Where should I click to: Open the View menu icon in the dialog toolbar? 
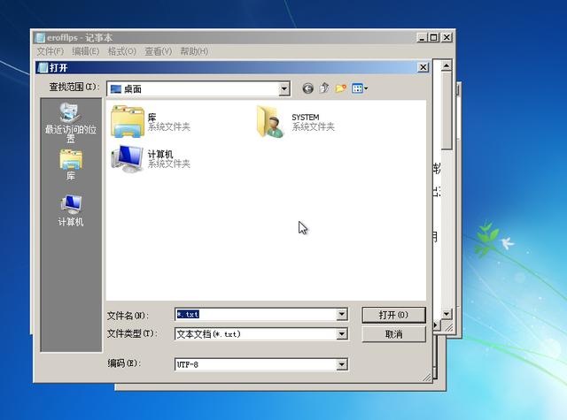pyautogui.click(x=360, y=88)
